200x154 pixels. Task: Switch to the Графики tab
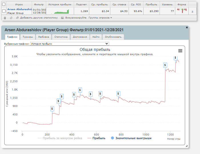pos(12,37)
